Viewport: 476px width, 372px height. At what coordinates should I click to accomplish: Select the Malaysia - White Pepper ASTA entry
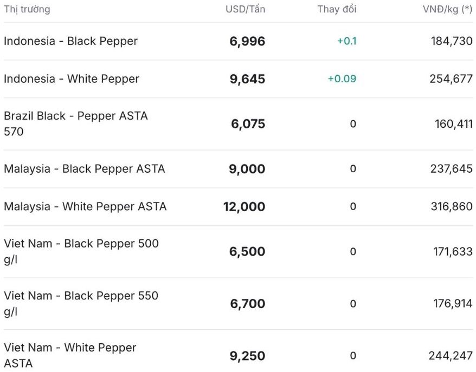[x=85, y=207]
